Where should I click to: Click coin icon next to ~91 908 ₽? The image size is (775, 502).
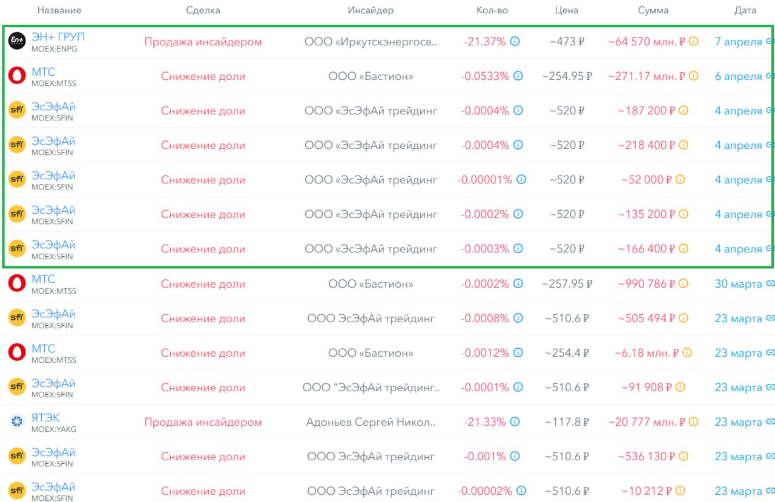(x=681, y=388)
